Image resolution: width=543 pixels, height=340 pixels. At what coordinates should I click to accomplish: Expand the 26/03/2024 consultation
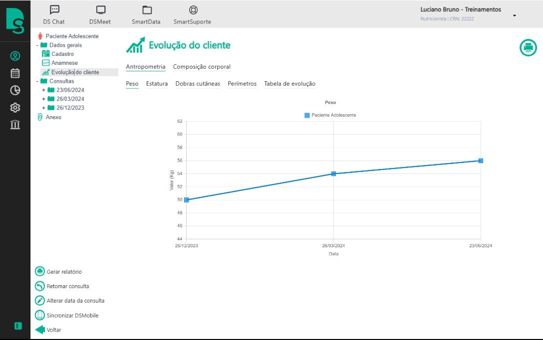point(43,99)
